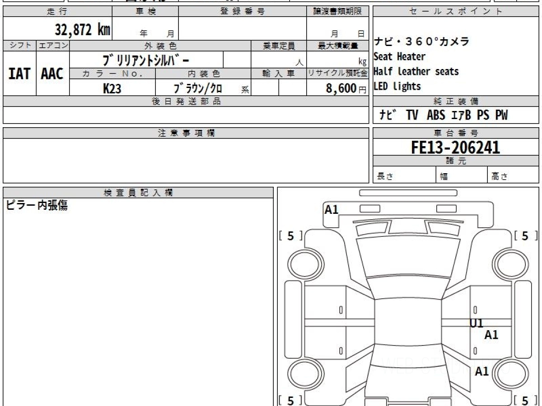Viewport: 542px width, 406px height.
Task: Select the A1 marker beside the rear wheel
Action: pyautogui.click(x=481, y=371)
